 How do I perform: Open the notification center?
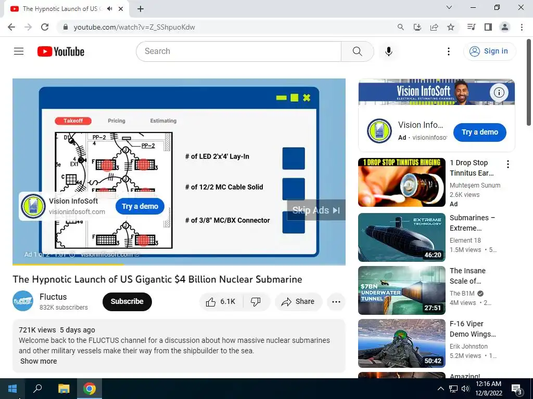tap(517, 389)
